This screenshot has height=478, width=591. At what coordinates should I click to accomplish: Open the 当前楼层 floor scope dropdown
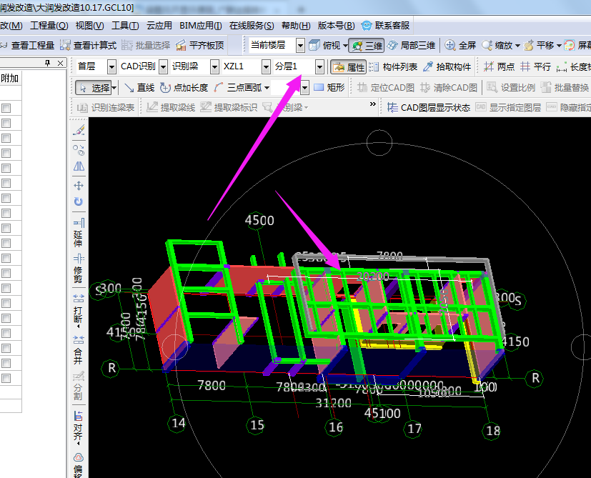click(x=300, y=46)
